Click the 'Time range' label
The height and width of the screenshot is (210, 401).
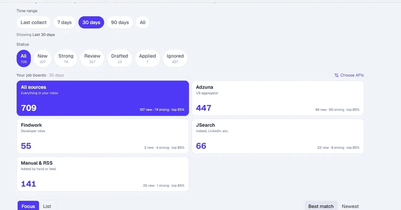[x=27, y=11]
